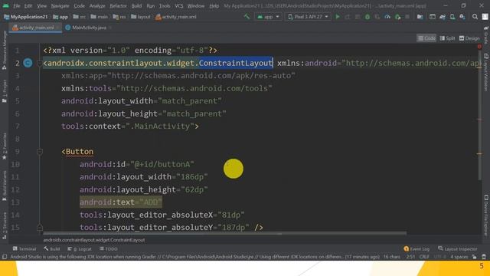Viewport: 490px width, 276px height.
Task: Open the Logcat tool window
Action: (x=80, y=248)
